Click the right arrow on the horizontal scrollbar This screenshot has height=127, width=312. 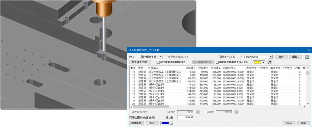point(304,107)
